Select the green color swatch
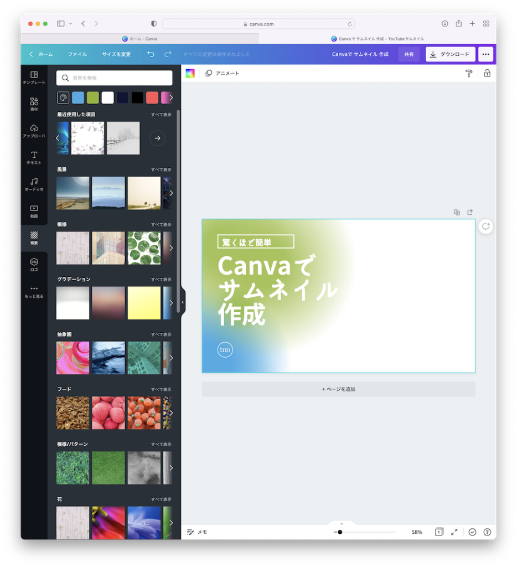 [x=93, y=98]
